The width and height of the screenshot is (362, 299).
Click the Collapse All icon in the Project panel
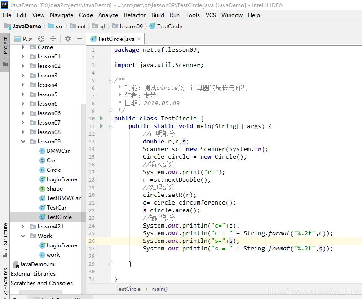[x=53, y=39]
